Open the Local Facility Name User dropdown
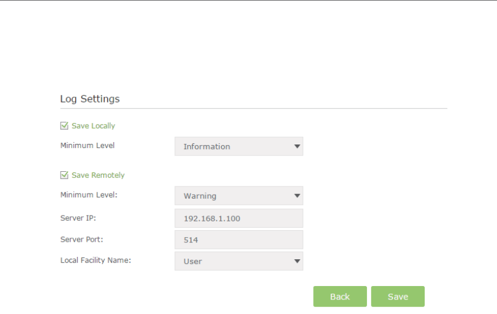 pyautogui.click(x=239, y=261)
